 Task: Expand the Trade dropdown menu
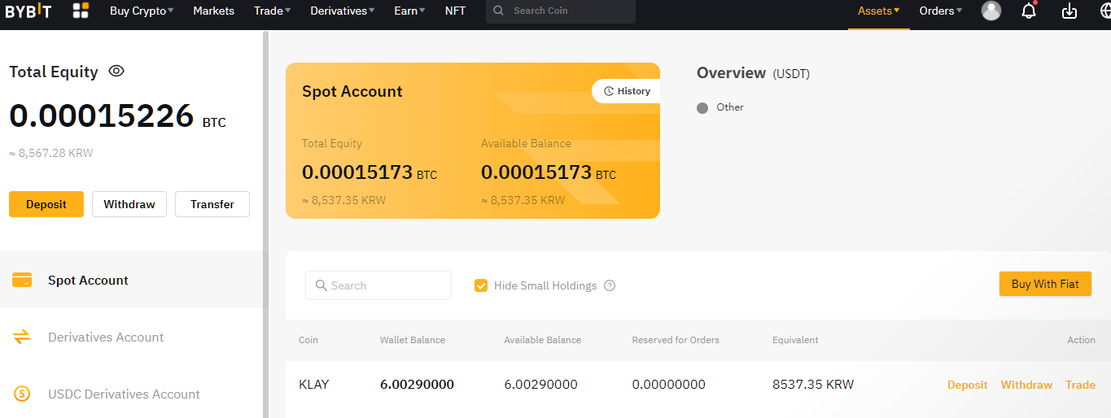click(272, 11)
